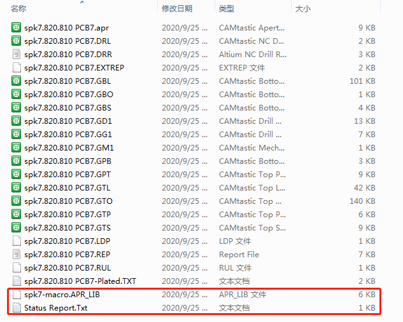403x322 pixels.
Task: Select file name spk7.820.810 PCB7.GTL
Action: click(x=67, y=187)
